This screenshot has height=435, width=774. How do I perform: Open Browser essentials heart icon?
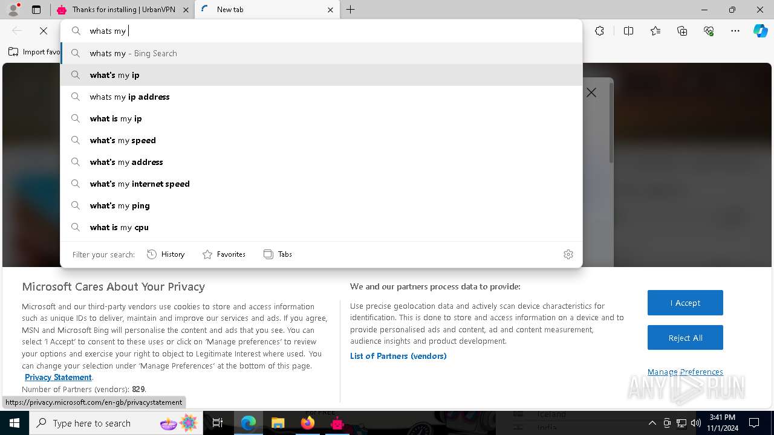[709, 31]
